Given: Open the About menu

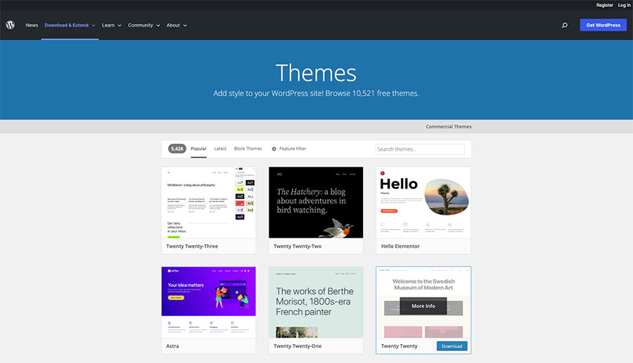Looking at the screenshot, I should (173, 25).
